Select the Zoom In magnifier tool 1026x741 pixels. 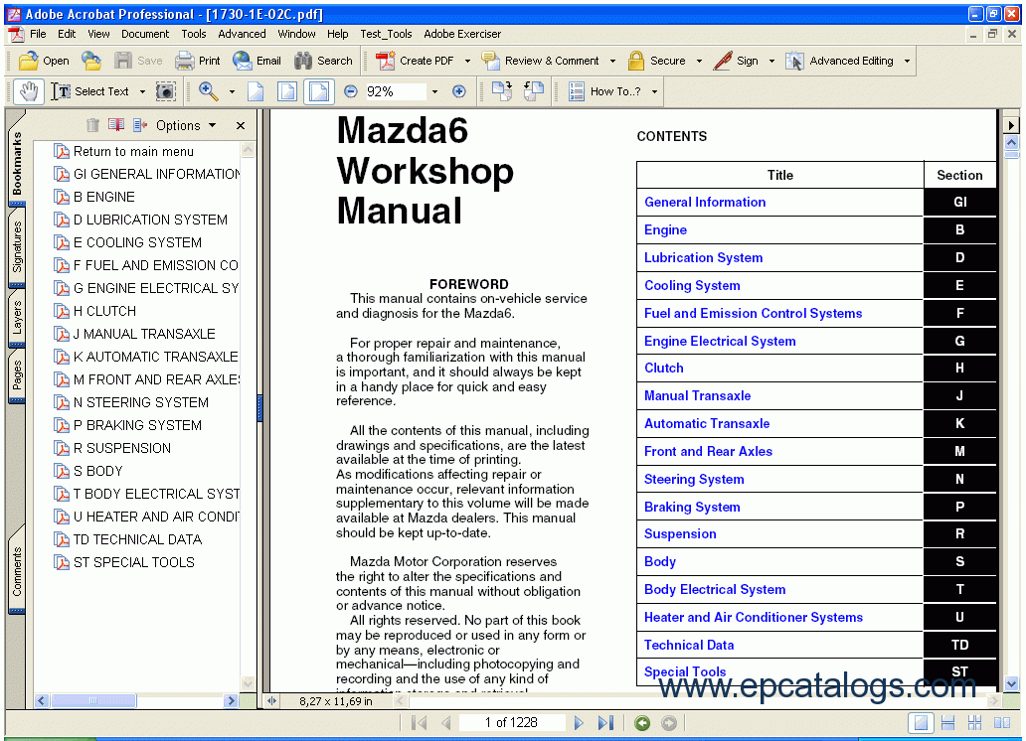(208, 91)
